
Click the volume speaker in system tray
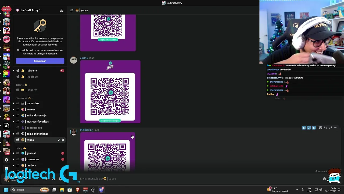321,190
